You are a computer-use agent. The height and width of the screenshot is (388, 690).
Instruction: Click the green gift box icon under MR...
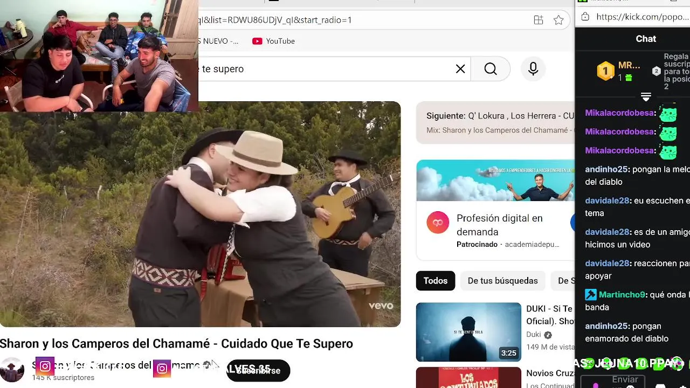[x=629, y=78]
